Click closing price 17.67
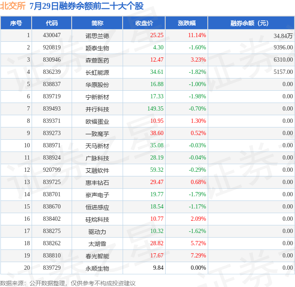The width and height of the screenshot is (295, 287). (x=157, y=256)
